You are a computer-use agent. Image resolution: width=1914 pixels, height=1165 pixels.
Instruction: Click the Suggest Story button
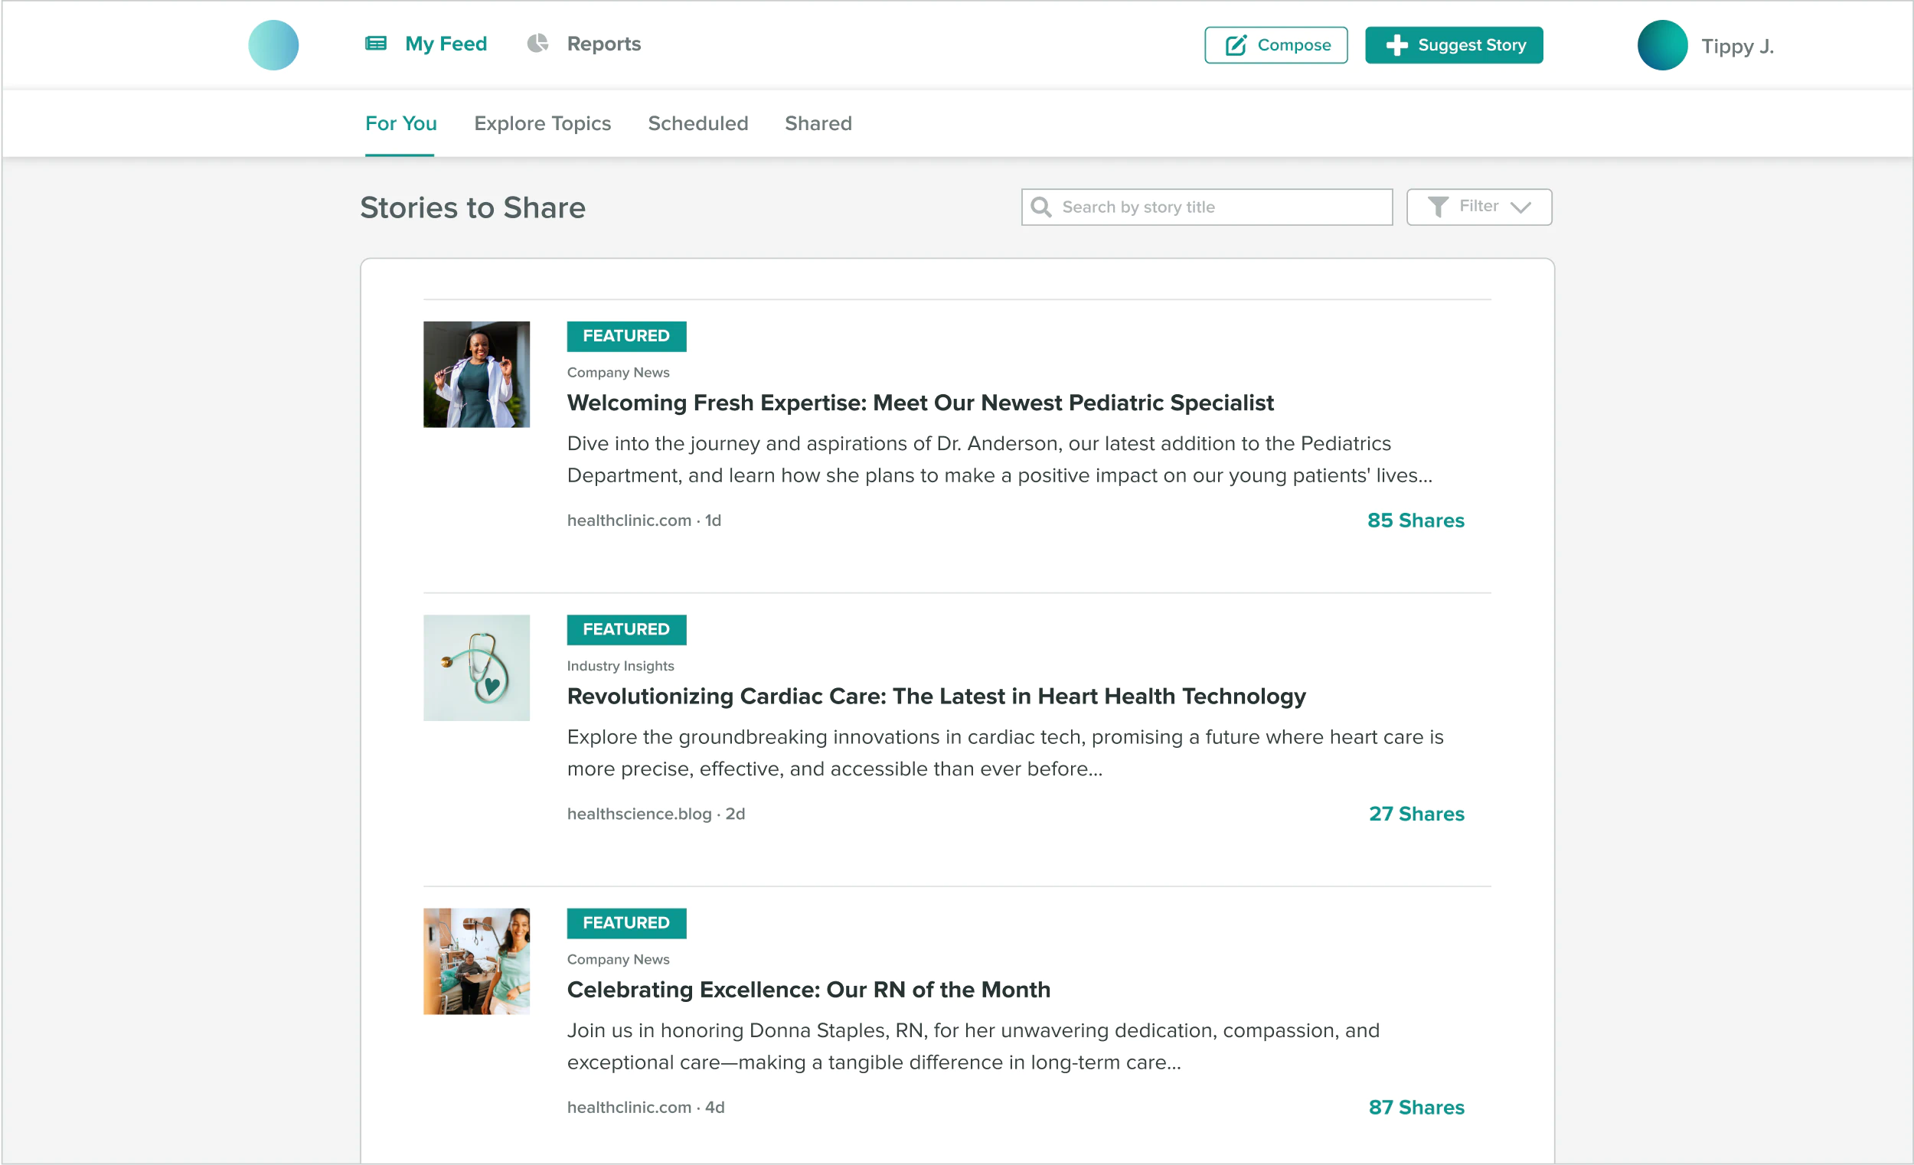click(x=1455, y=44)
